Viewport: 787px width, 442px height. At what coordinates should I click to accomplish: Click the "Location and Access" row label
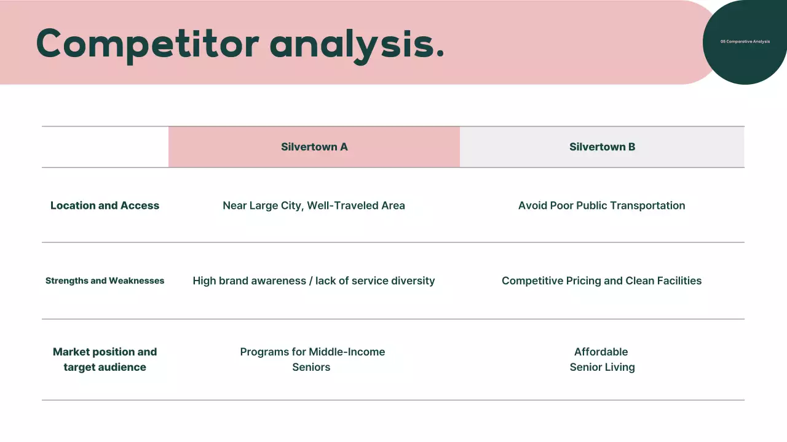pos(105,206)
